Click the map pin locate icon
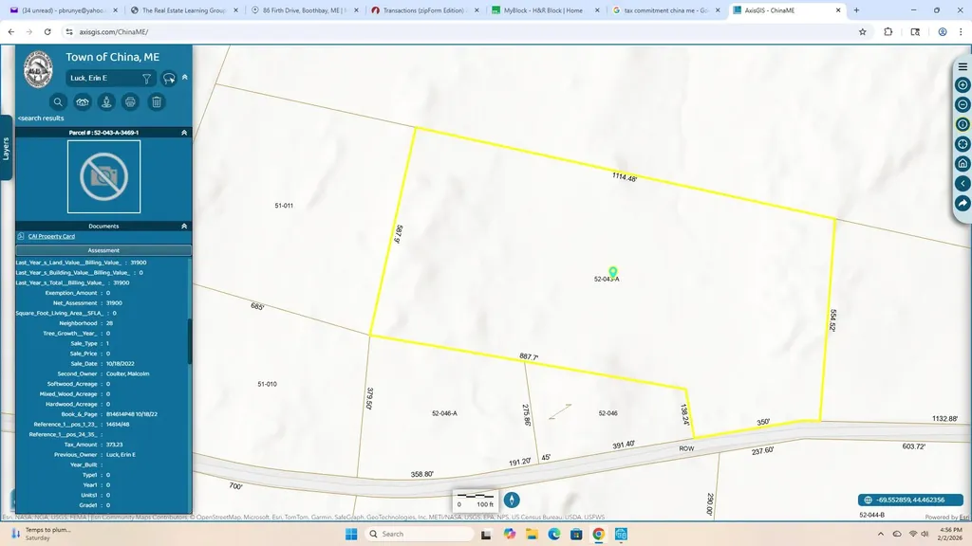This screenshot has width=972, height=546. click(x=106, y=102)
